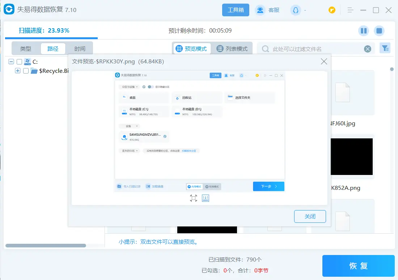Clear the filename filter search box
The image size is (398, 280).
point(368,49)
